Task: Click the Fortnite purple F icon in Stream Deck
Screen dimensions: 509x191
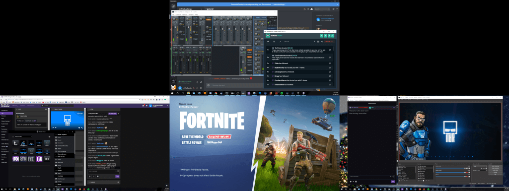Action: [39, 159]
